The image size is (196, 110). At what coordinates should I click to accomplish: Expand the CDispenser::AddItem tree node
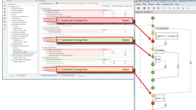pyautogui.click(x=10, y=32)
